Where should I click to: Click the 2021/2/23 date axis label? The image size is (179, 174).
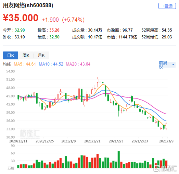[140, 141]
